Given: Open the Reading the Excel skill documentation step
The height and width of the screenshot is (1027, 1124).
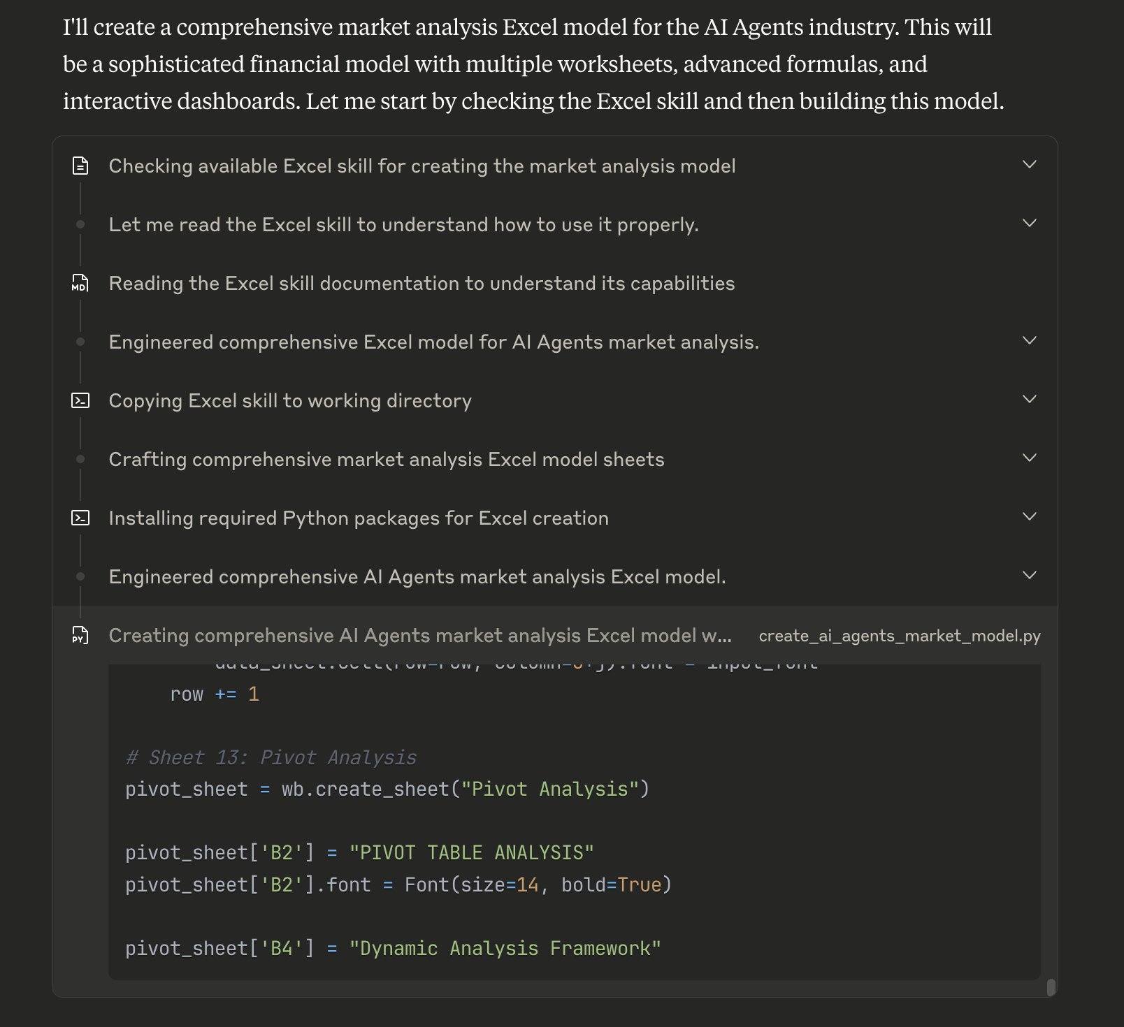Looking at the screenshot, I should 421,283.
